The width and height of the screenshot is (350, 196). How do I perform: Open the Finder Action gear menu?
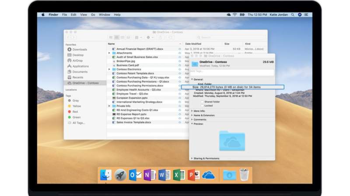[x=150, y=37]
